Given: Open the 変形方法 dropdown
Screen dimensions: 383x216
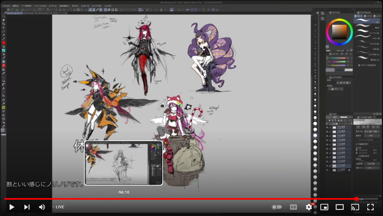Looking at the screenshot, I should pyautogui.click(x=372, y=132).
